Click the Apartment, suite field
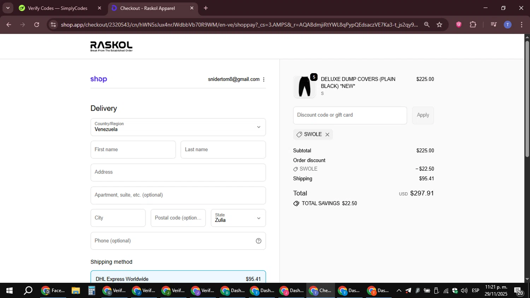The image size is (530, 298). point(178,195)
